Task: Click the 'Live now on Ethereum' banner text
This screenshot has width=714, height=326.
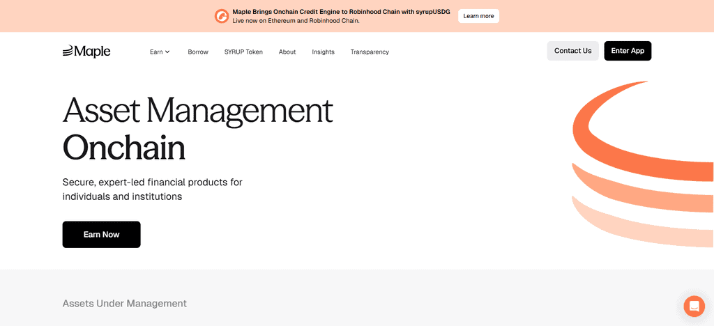Action: (x=296, y=21)
